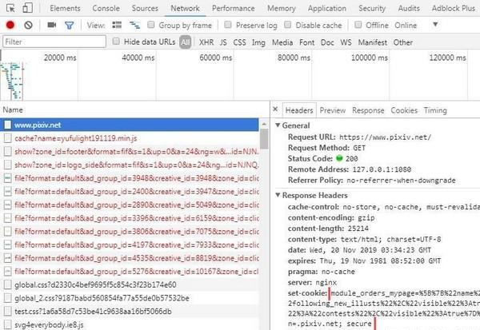The width and height of the screenshot is (480, 330).
Task: Filter requests by Img type
Action: point(258,42)
